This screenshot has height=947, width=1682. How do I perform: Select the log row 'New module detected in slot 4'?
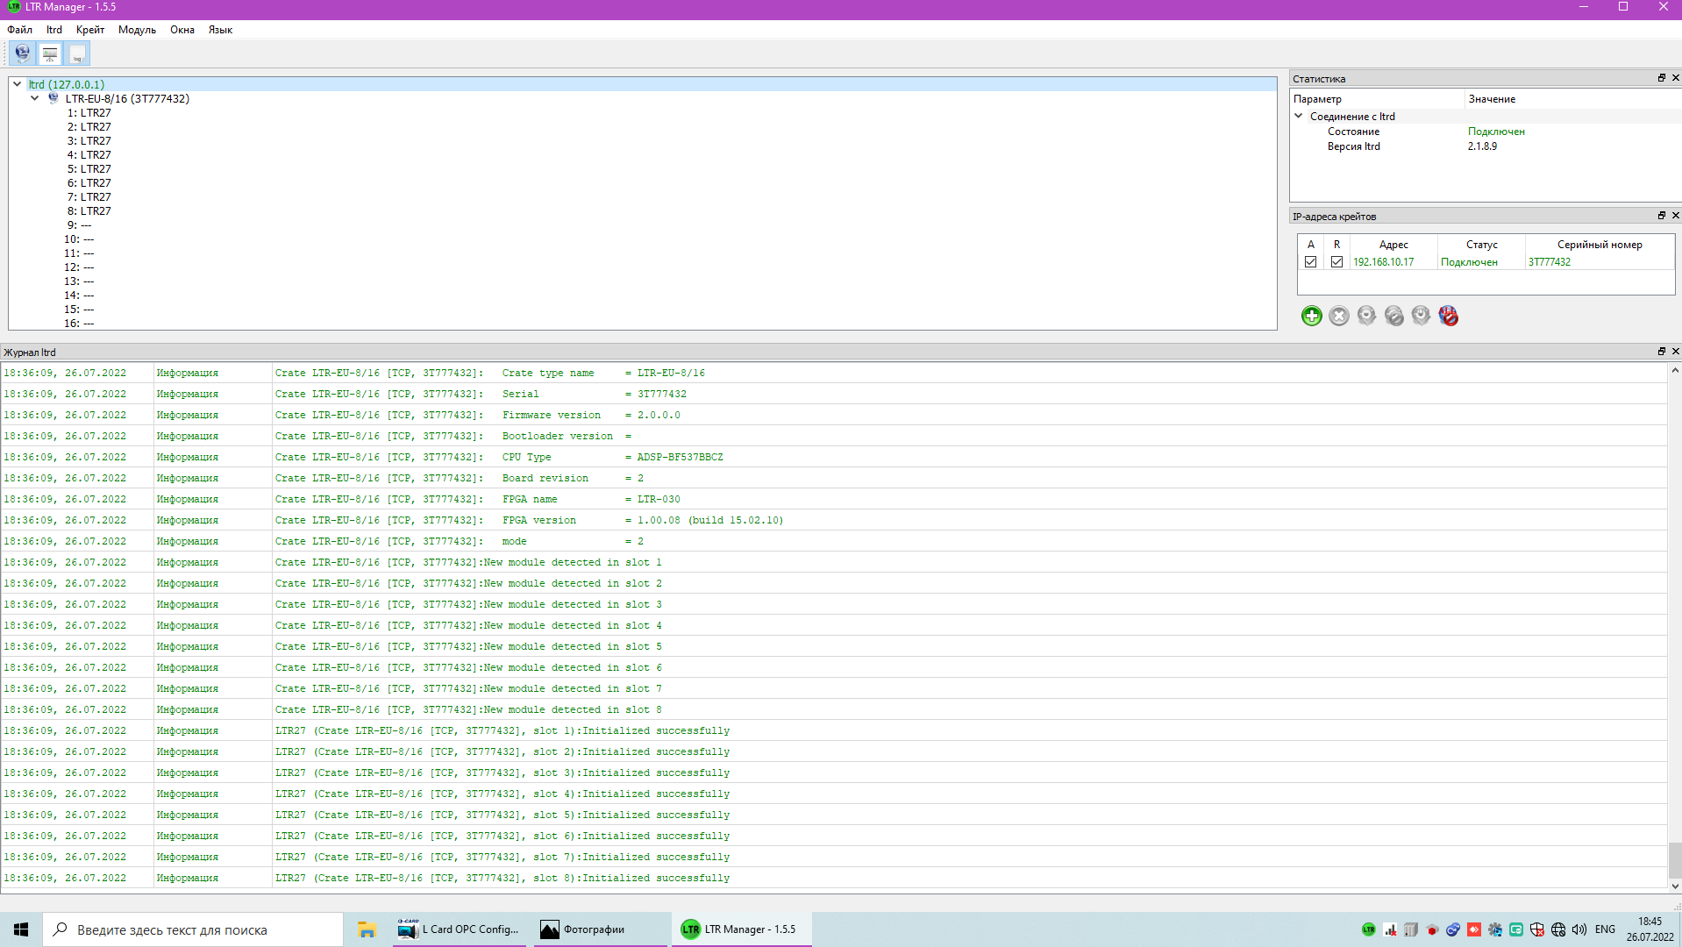(x=833, y=625)
